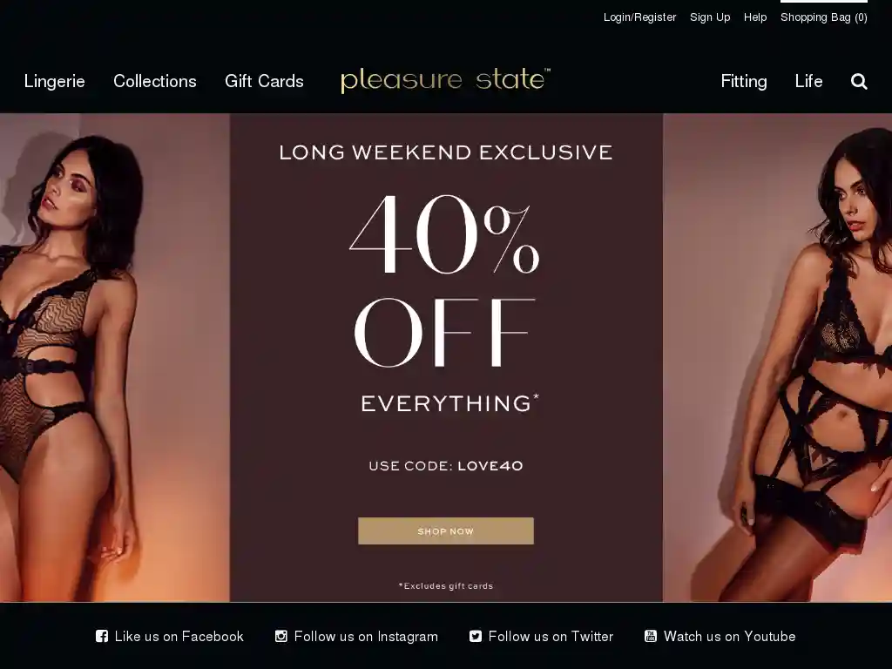Click the 40% OFF promo banner
Screen dimensions: 892x669
[x=446, y=357]
